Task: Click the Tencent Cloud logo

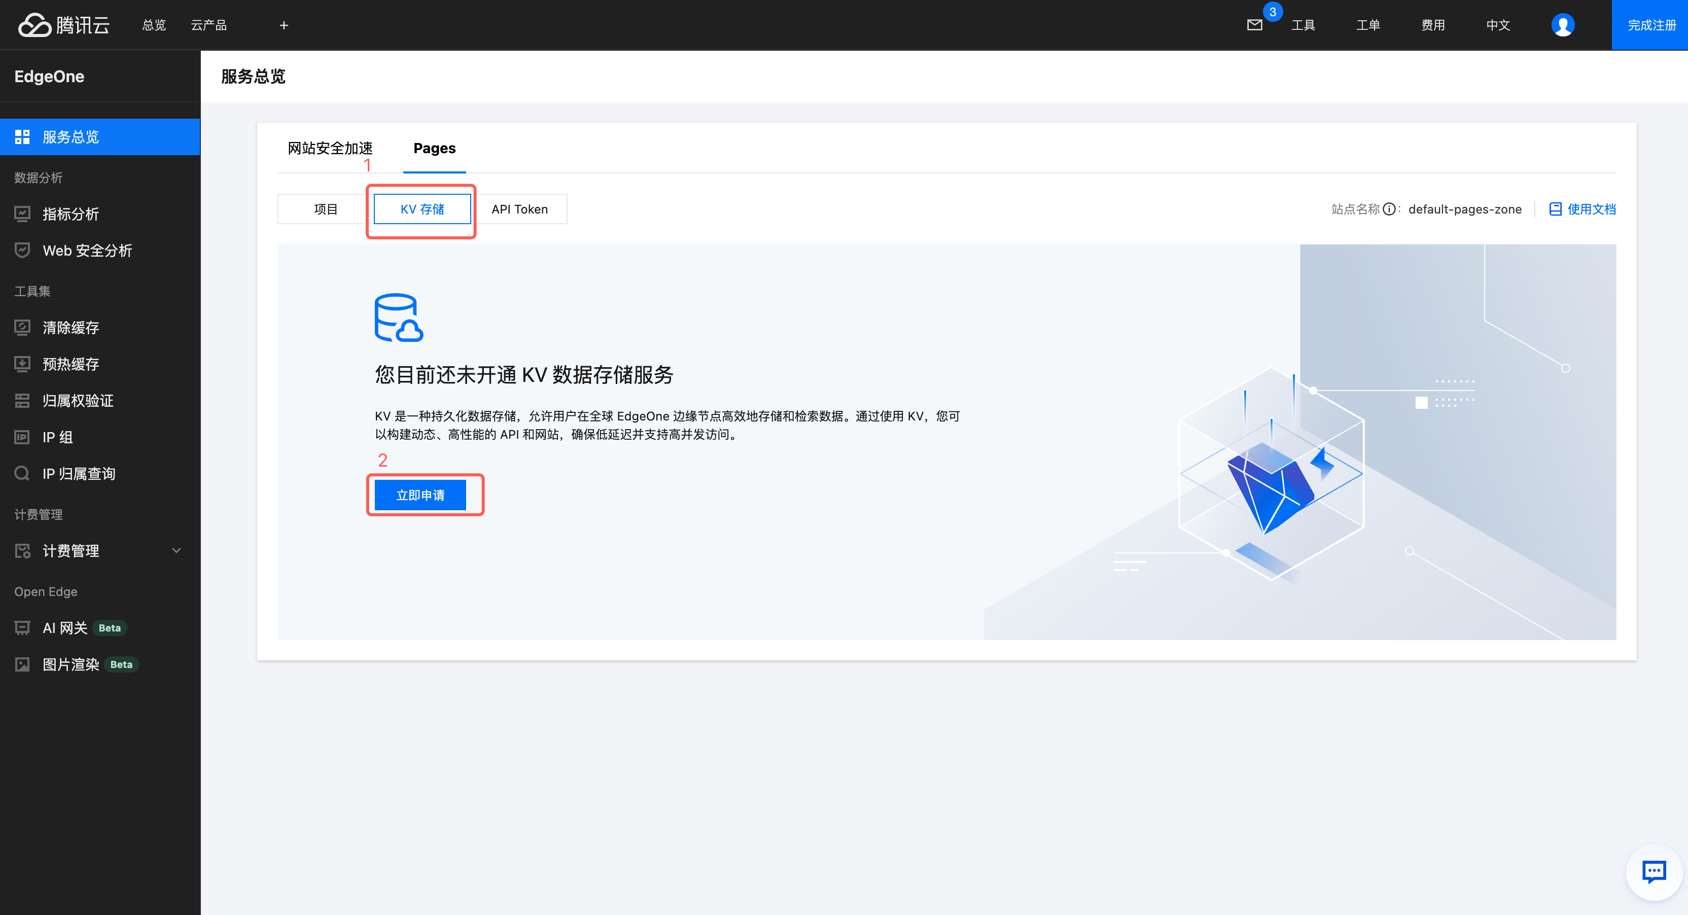Action: [63, 25]
